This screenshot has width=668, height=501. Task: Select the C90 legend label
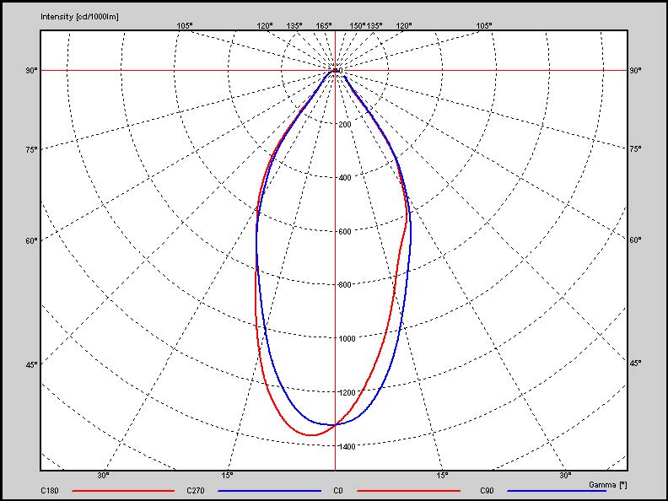[487, 491]
